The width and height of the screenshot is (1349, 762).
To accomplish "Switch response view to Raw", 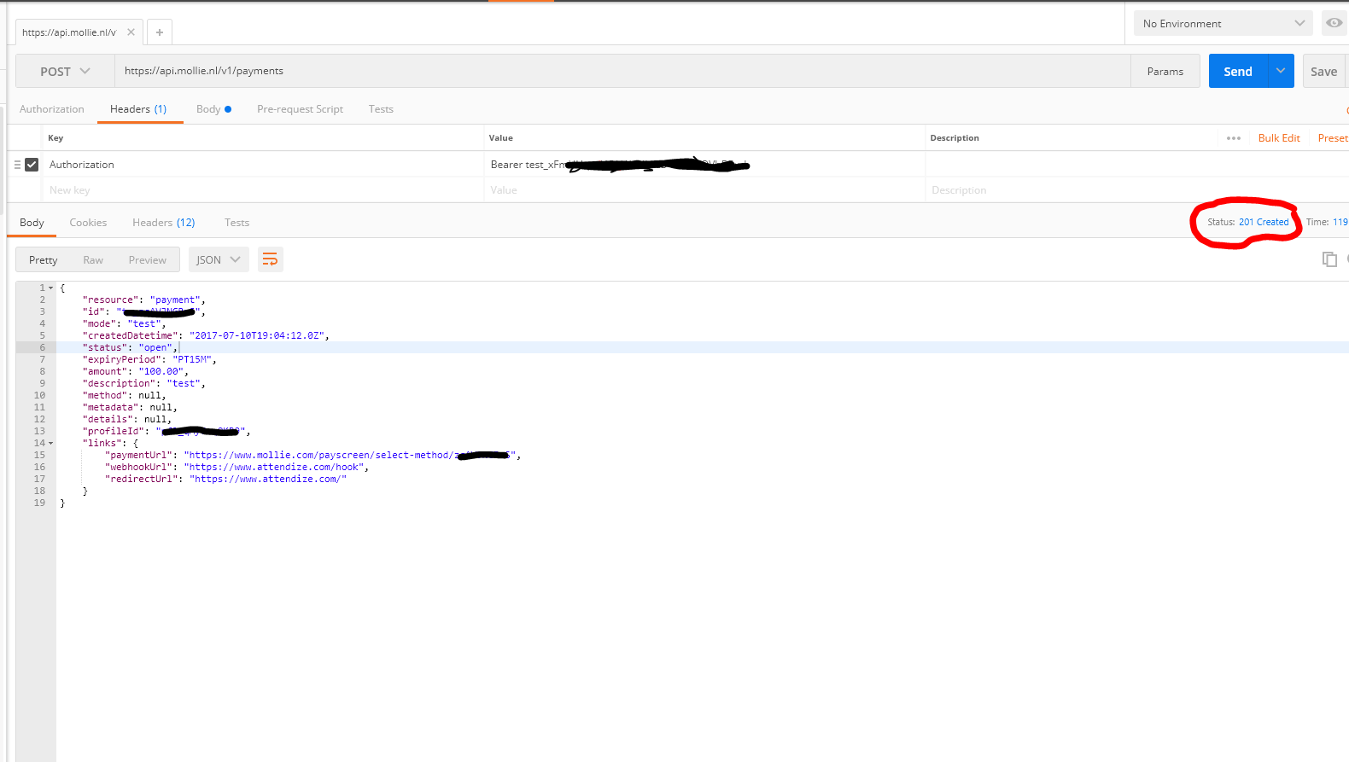I will point(93,260).
